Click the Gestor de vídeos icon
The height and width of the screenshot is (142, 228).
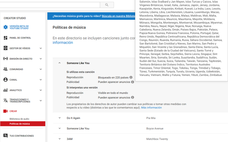pyautogui.click(x=5, y=48)
